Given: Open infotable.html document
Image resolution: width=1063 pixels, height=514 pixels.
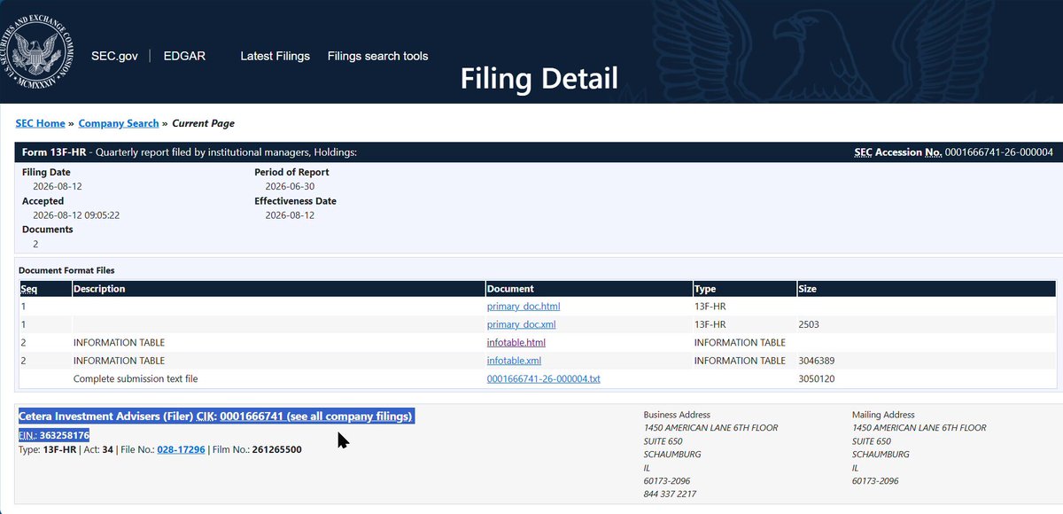Looking at the screenshot, I should point(516,342).
